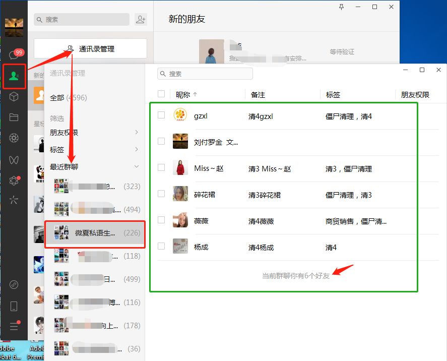Open the Favorites box icon in sidebar
Image resolution: width=447 pixels, height=361 pixels.
coord(14,97)
